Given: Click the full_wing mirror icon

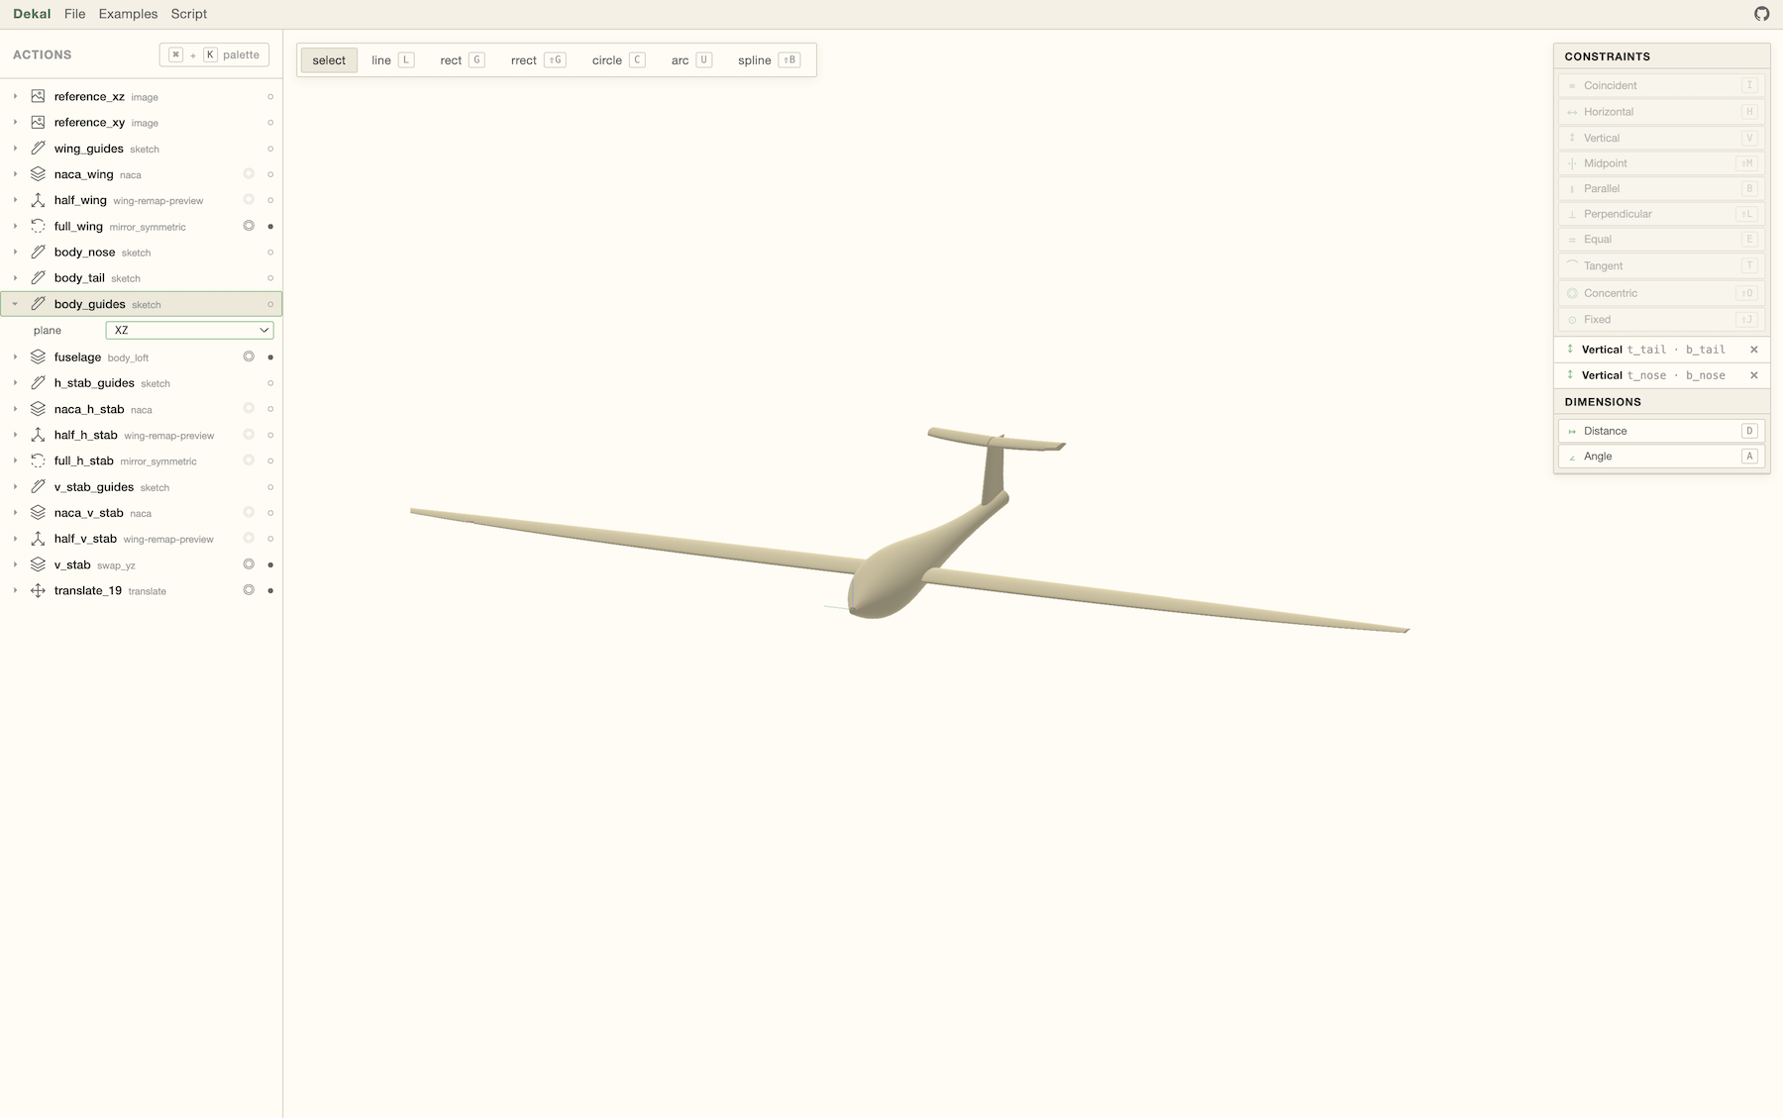Looking at the screenshot, I should 38,226.
